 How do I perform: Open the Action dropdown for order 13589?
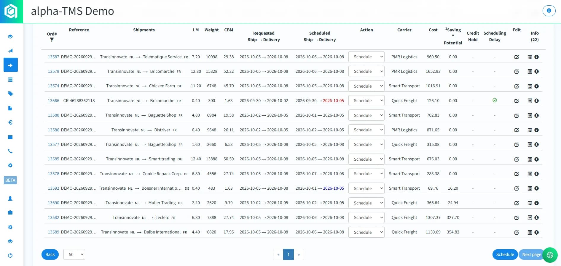click(366, 232)
